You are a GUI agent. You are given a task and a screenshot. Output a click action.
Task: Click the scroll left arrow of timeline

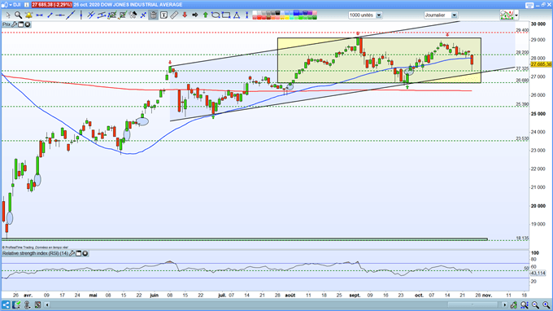(47, 305)
